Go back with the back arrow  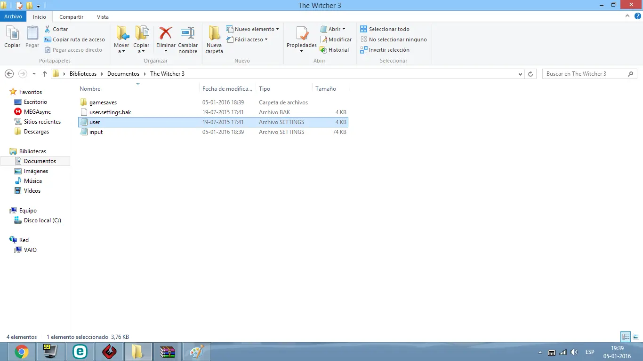pyautogui.click(x=9, y=74)
